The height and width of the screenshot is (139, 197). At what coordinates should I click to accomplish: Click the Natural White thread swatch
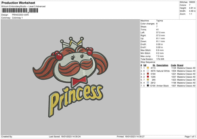click(148, 71)
